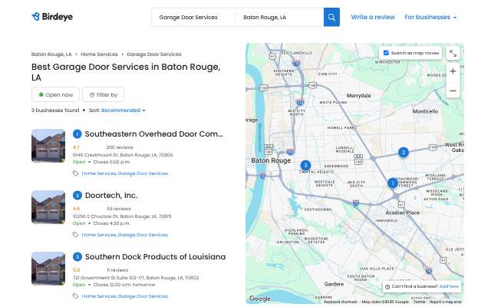Click Home Services breadcrumb
Screen dimensions: 491x307
coord(99,54)
